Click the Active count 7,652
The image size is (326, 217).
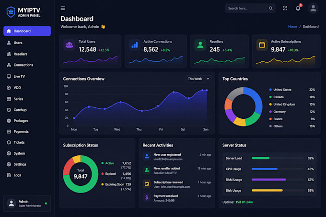127,163
